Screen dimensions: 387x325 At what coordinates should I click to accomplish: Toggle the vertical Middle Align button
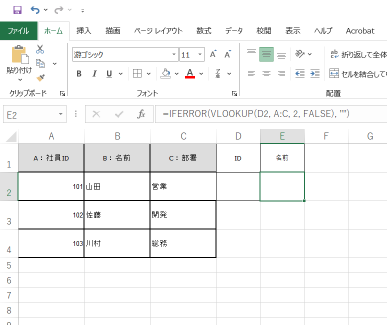266,54
